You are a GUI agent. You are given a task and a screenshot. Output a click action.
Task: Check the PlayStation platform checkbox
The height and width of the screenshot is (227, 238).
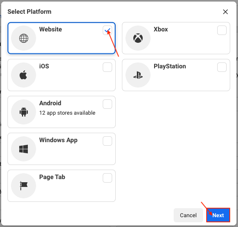[x=222, y=67]
